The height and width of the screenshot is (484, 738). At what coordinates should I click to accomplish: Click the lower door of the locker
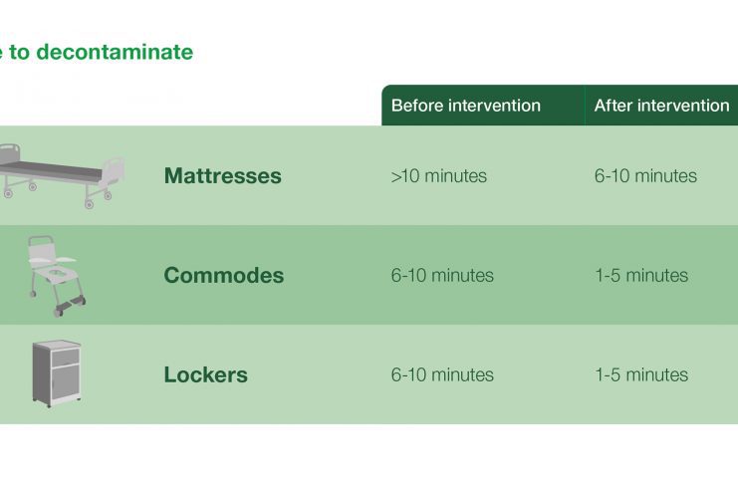65,382
